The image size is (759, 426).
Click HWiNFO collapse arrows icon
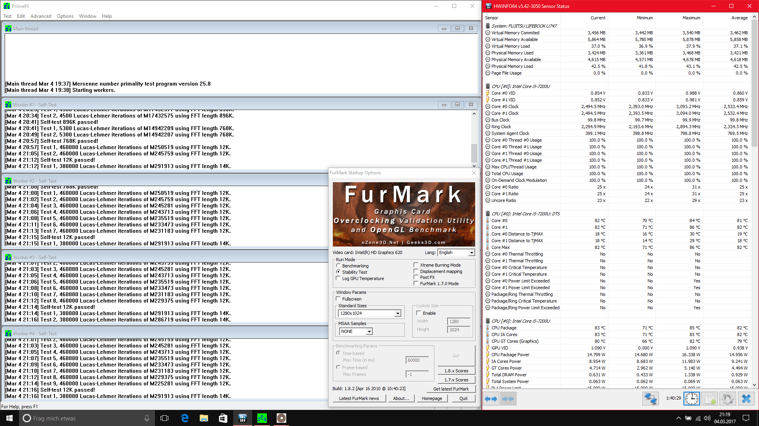(508, 399)
